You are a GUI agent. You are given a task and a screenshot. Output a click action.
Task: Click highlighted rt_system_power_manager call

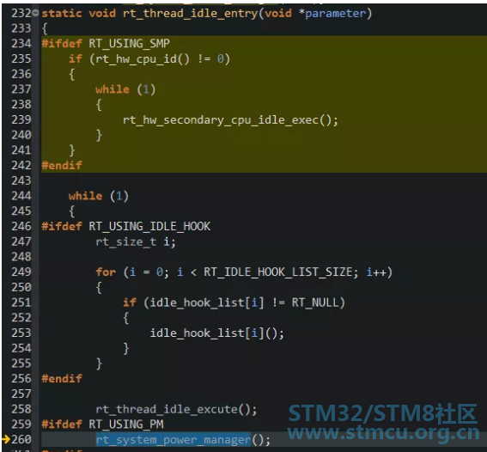click(173, 440)
